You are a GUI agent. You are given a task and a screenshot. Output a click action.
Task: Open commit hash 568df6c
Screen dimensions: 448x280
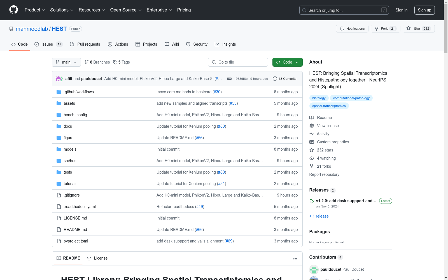[x=241, y=79]
